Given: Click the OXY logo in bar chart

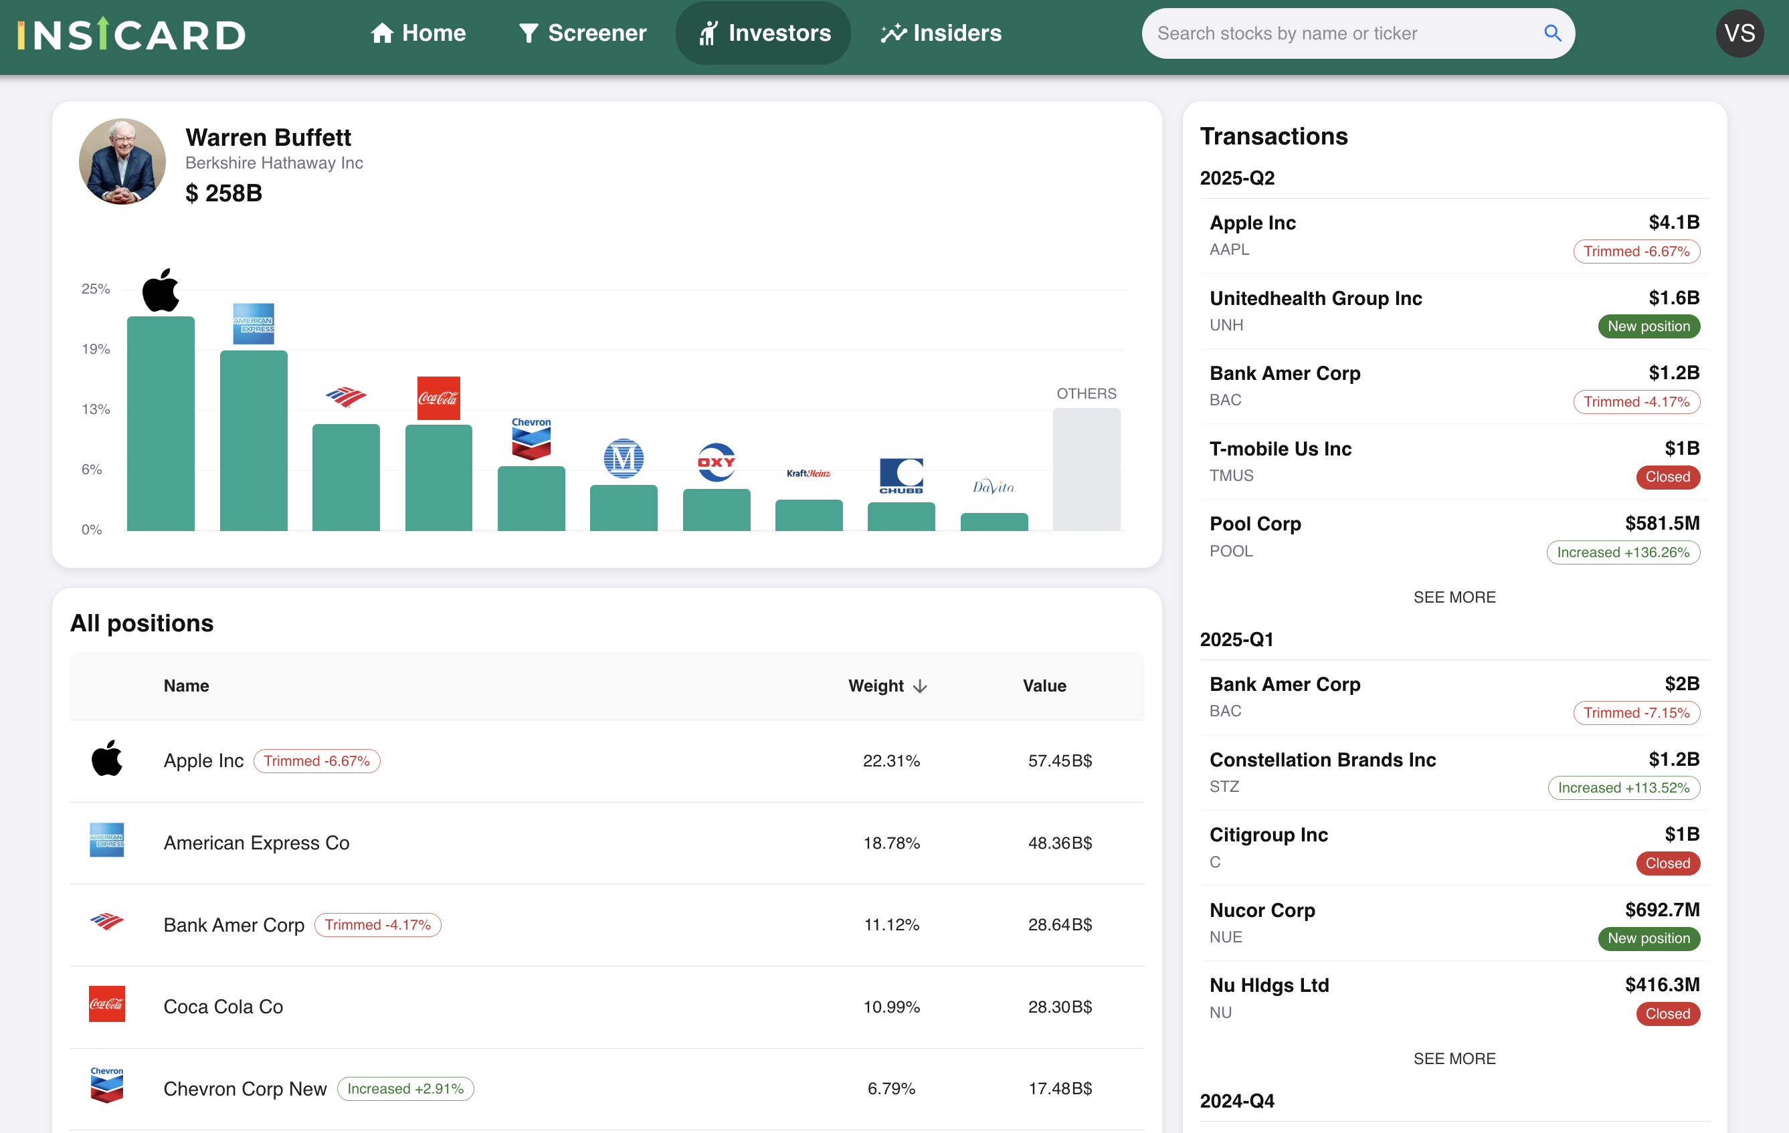Looking at the screenshot, I should [716, 462].
